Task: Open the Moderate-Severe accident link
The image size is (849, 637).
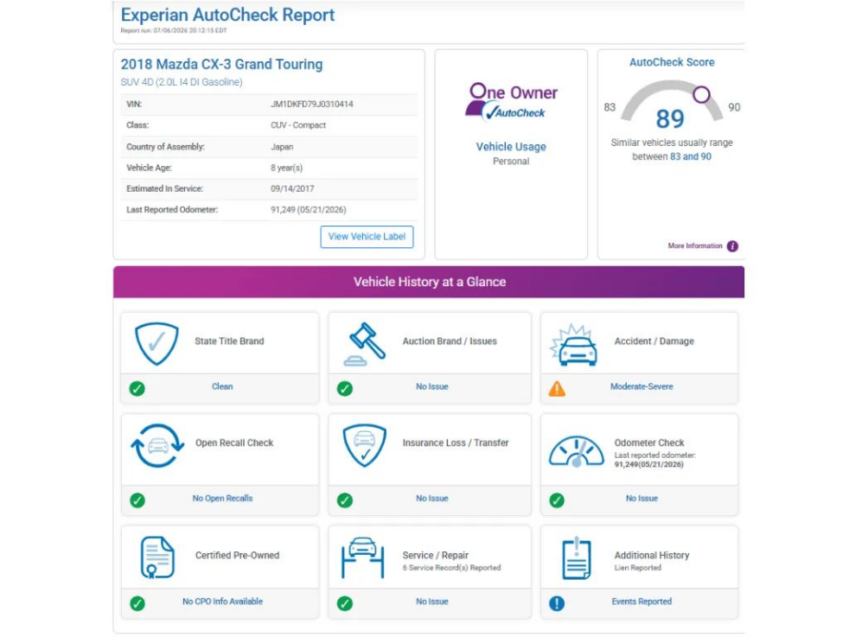Action: [x=642, y=386]
